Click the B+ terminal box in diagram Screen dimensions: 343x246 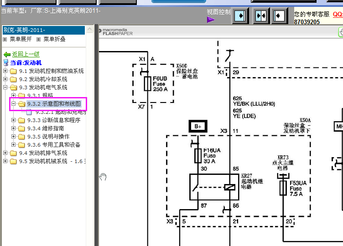click(198, 126)
